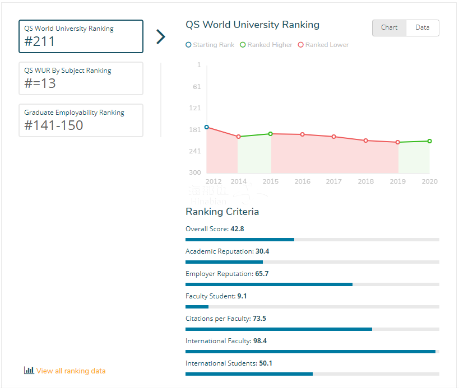This screenshot has width=459, height=388.
Task: Switch to the Data tab
Action: (423, 28)
